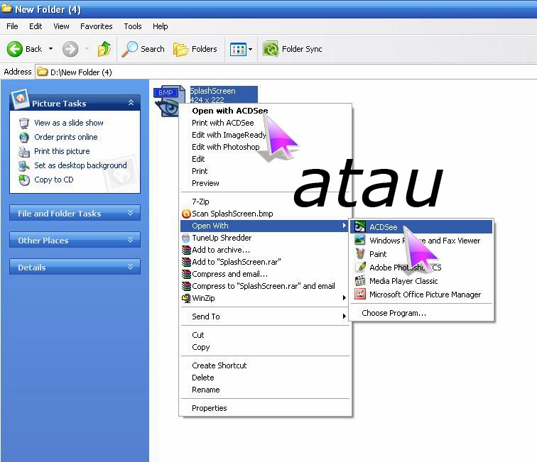Collapse the Picture Tasks panel

[x=131, y=103]
